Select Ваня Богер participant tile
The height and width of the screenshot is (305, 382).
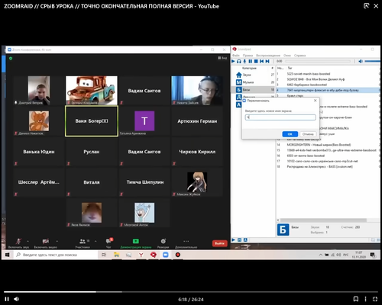[x=92, y=121]
